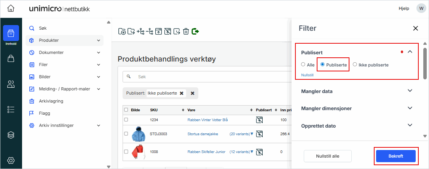
Task: Click the trash delete toolbar icon
Action: (x=186, y=32)
